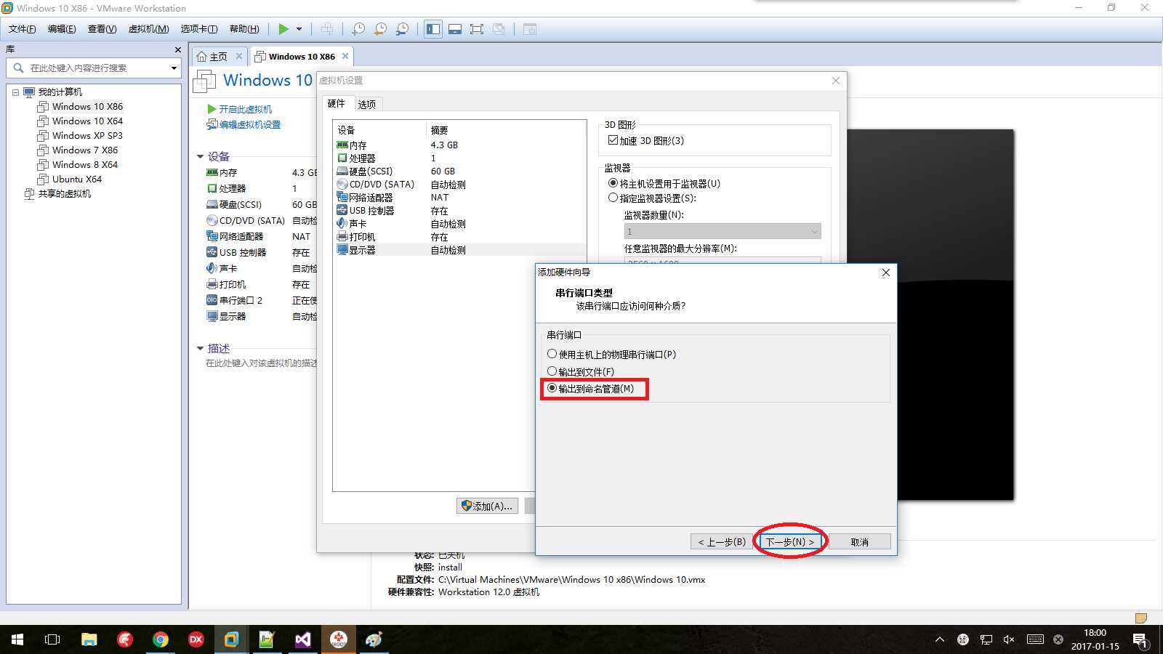
Task: Collapse the 我的计算机 tree node
Action: (15, 92)
